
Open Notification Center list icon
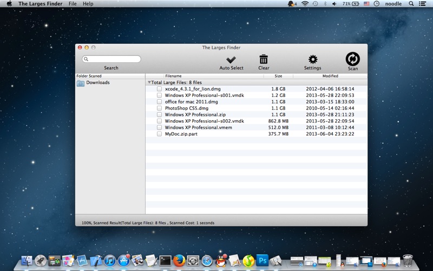[x=422, y=4]
